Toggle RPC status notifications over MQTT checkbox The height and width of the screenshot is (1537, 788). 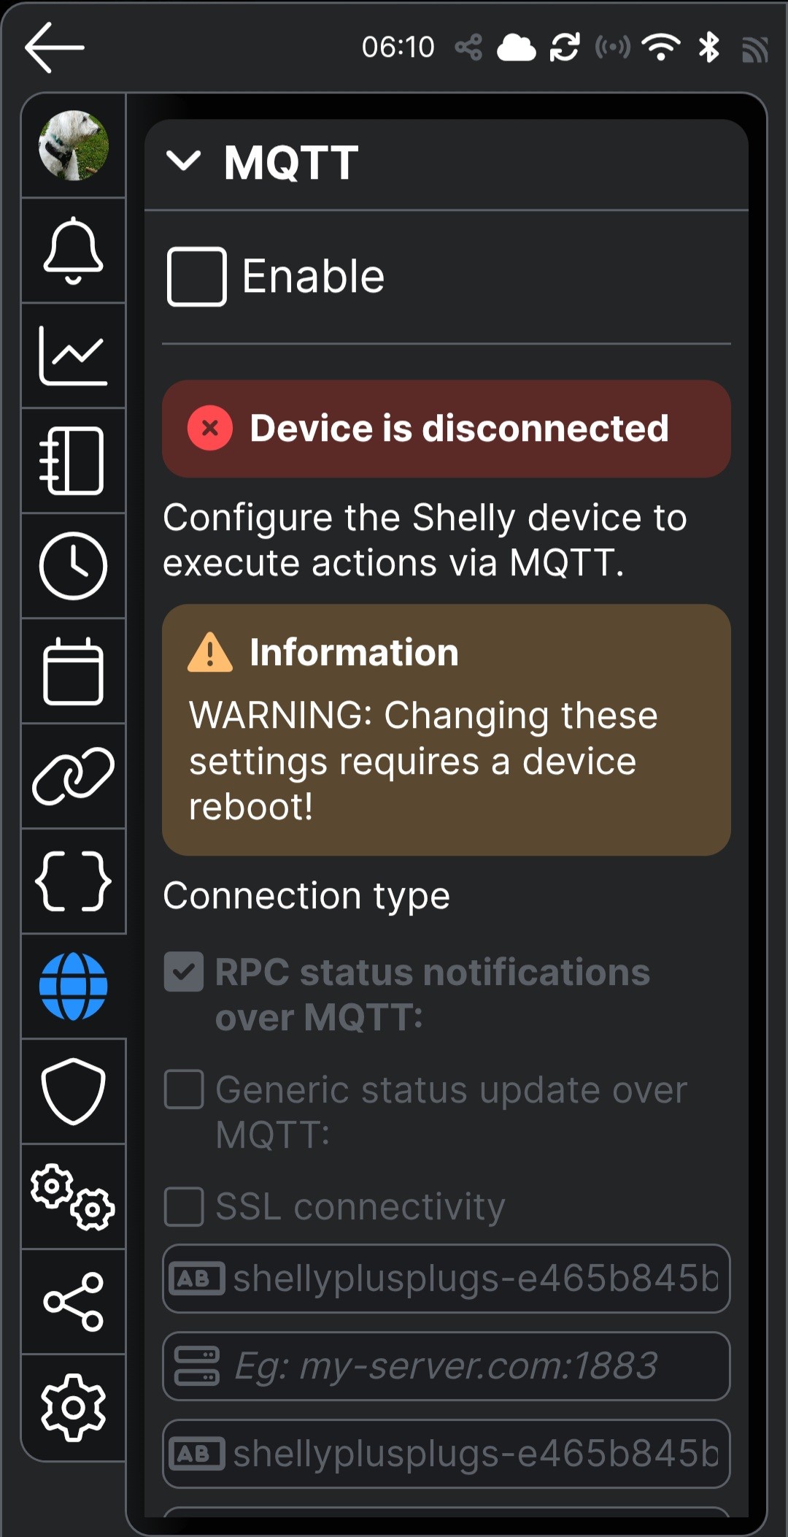pyautogui.click(x=184, y=972)
